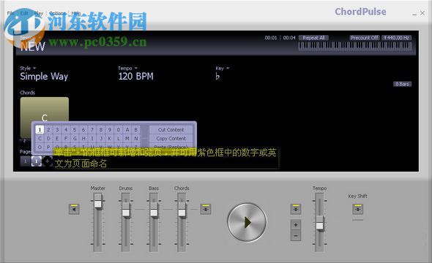Choose Cut Content in page popup
Screen dimensions: 432x263
tap(171, 129)
